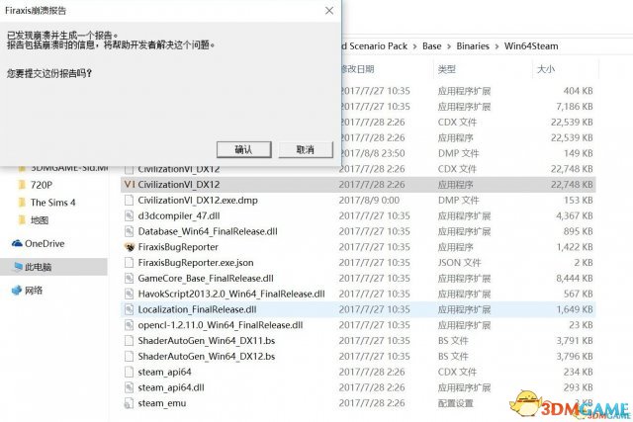This screenshot has height=422, width=633.
Task: Expand the breadcrumb arrow after Binaries
Action: tap(497, 46)
